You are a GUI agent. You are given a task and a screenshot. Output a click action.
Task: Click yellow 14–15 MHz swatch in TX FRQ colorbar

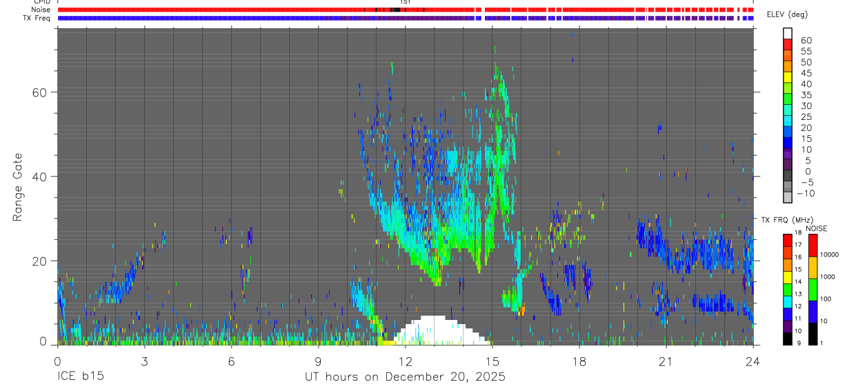[788, 277]
